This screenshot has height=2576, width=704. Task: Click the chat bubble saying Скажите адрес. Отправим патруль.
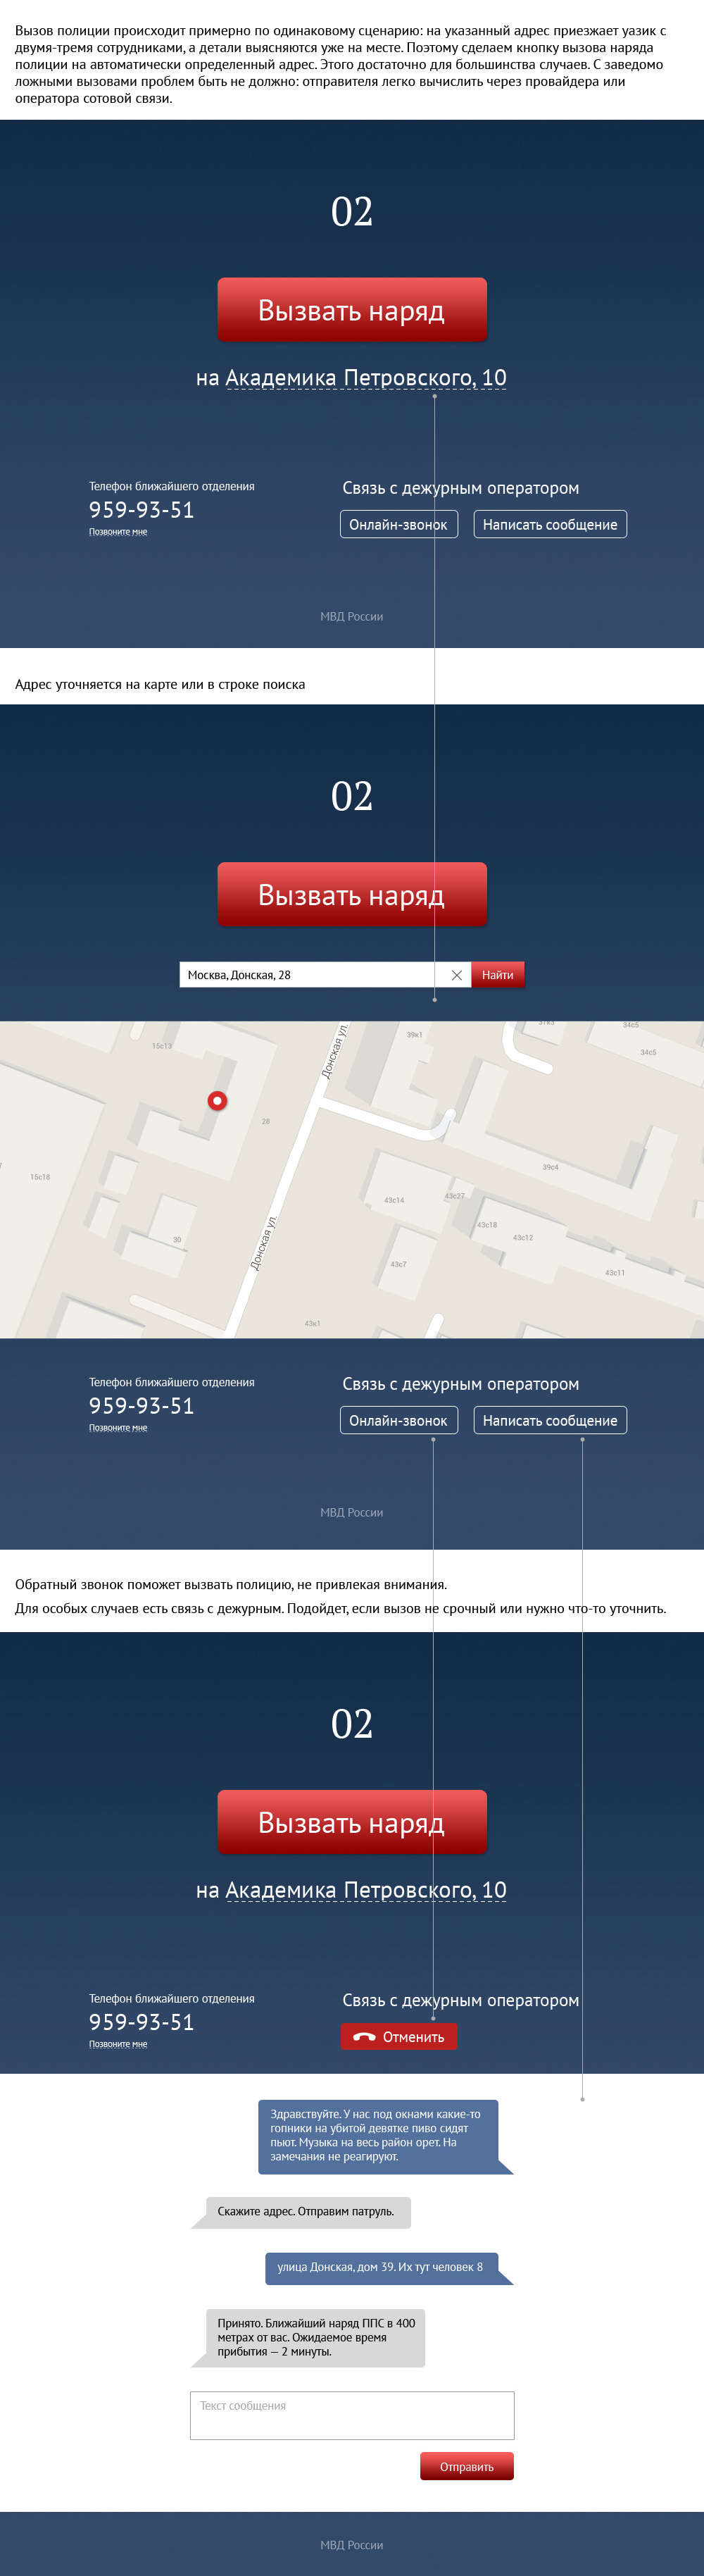coord(307,2211)
